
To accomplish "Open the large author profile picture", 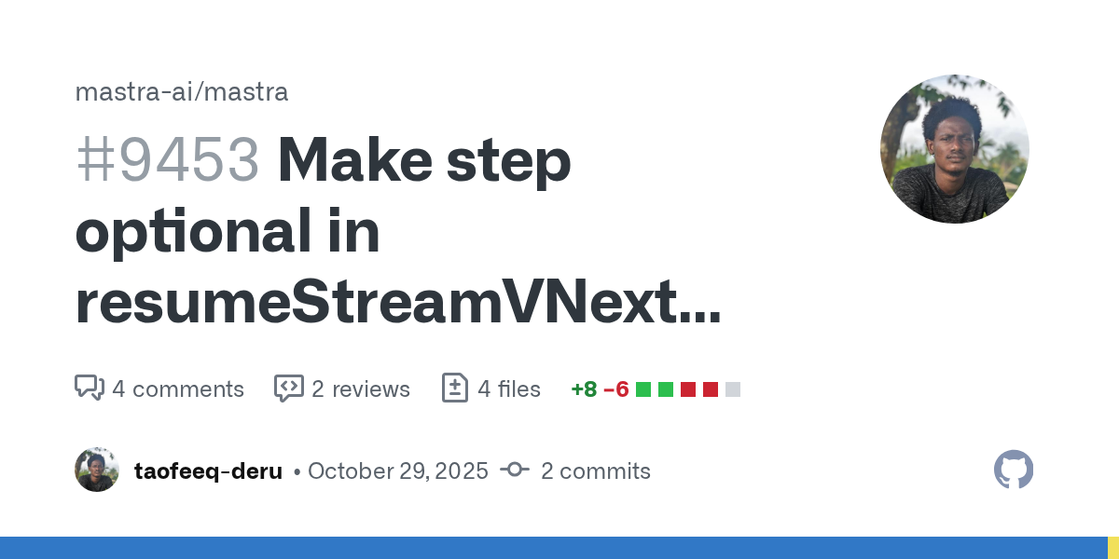I will point(954,149).
